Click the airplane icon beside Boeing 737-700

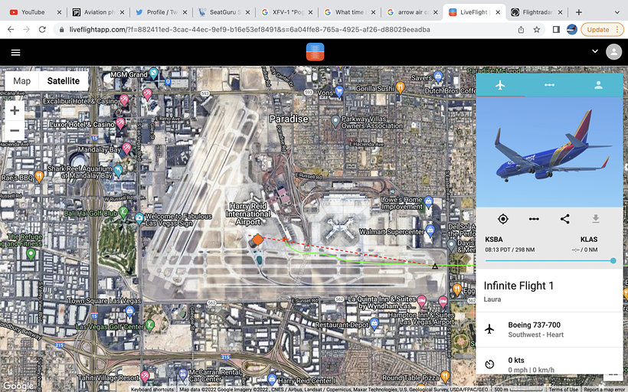[489, 329]
